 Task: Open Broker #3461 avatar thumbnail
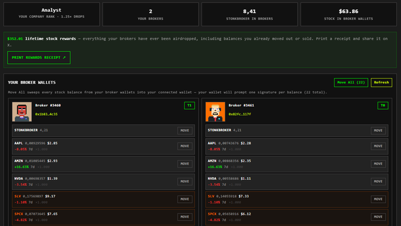tap(215, 112)
